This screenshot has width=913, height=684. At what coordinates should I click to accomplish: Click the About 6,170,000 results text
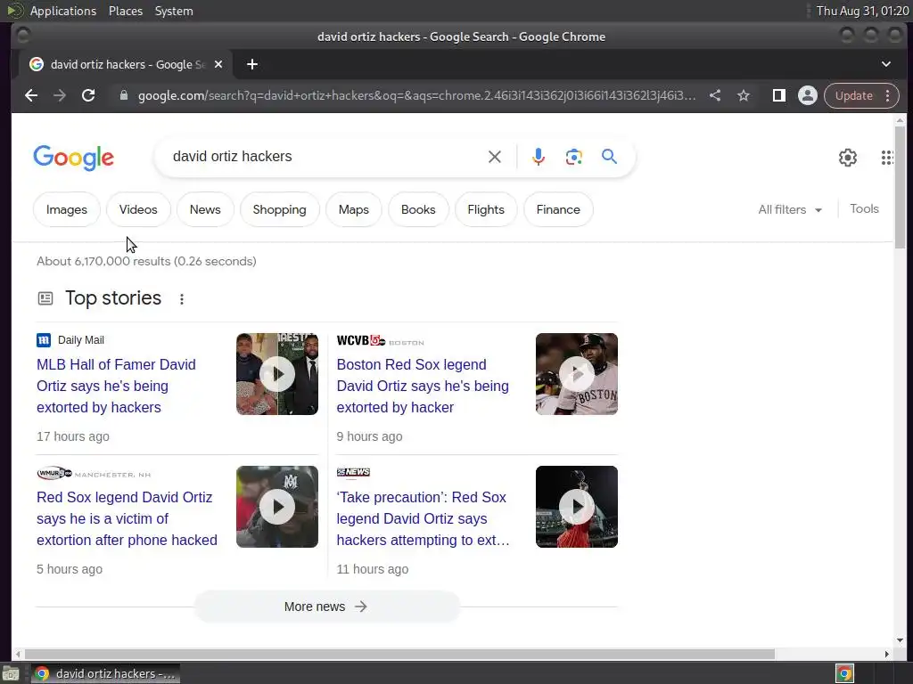click(x=146, y=261)
